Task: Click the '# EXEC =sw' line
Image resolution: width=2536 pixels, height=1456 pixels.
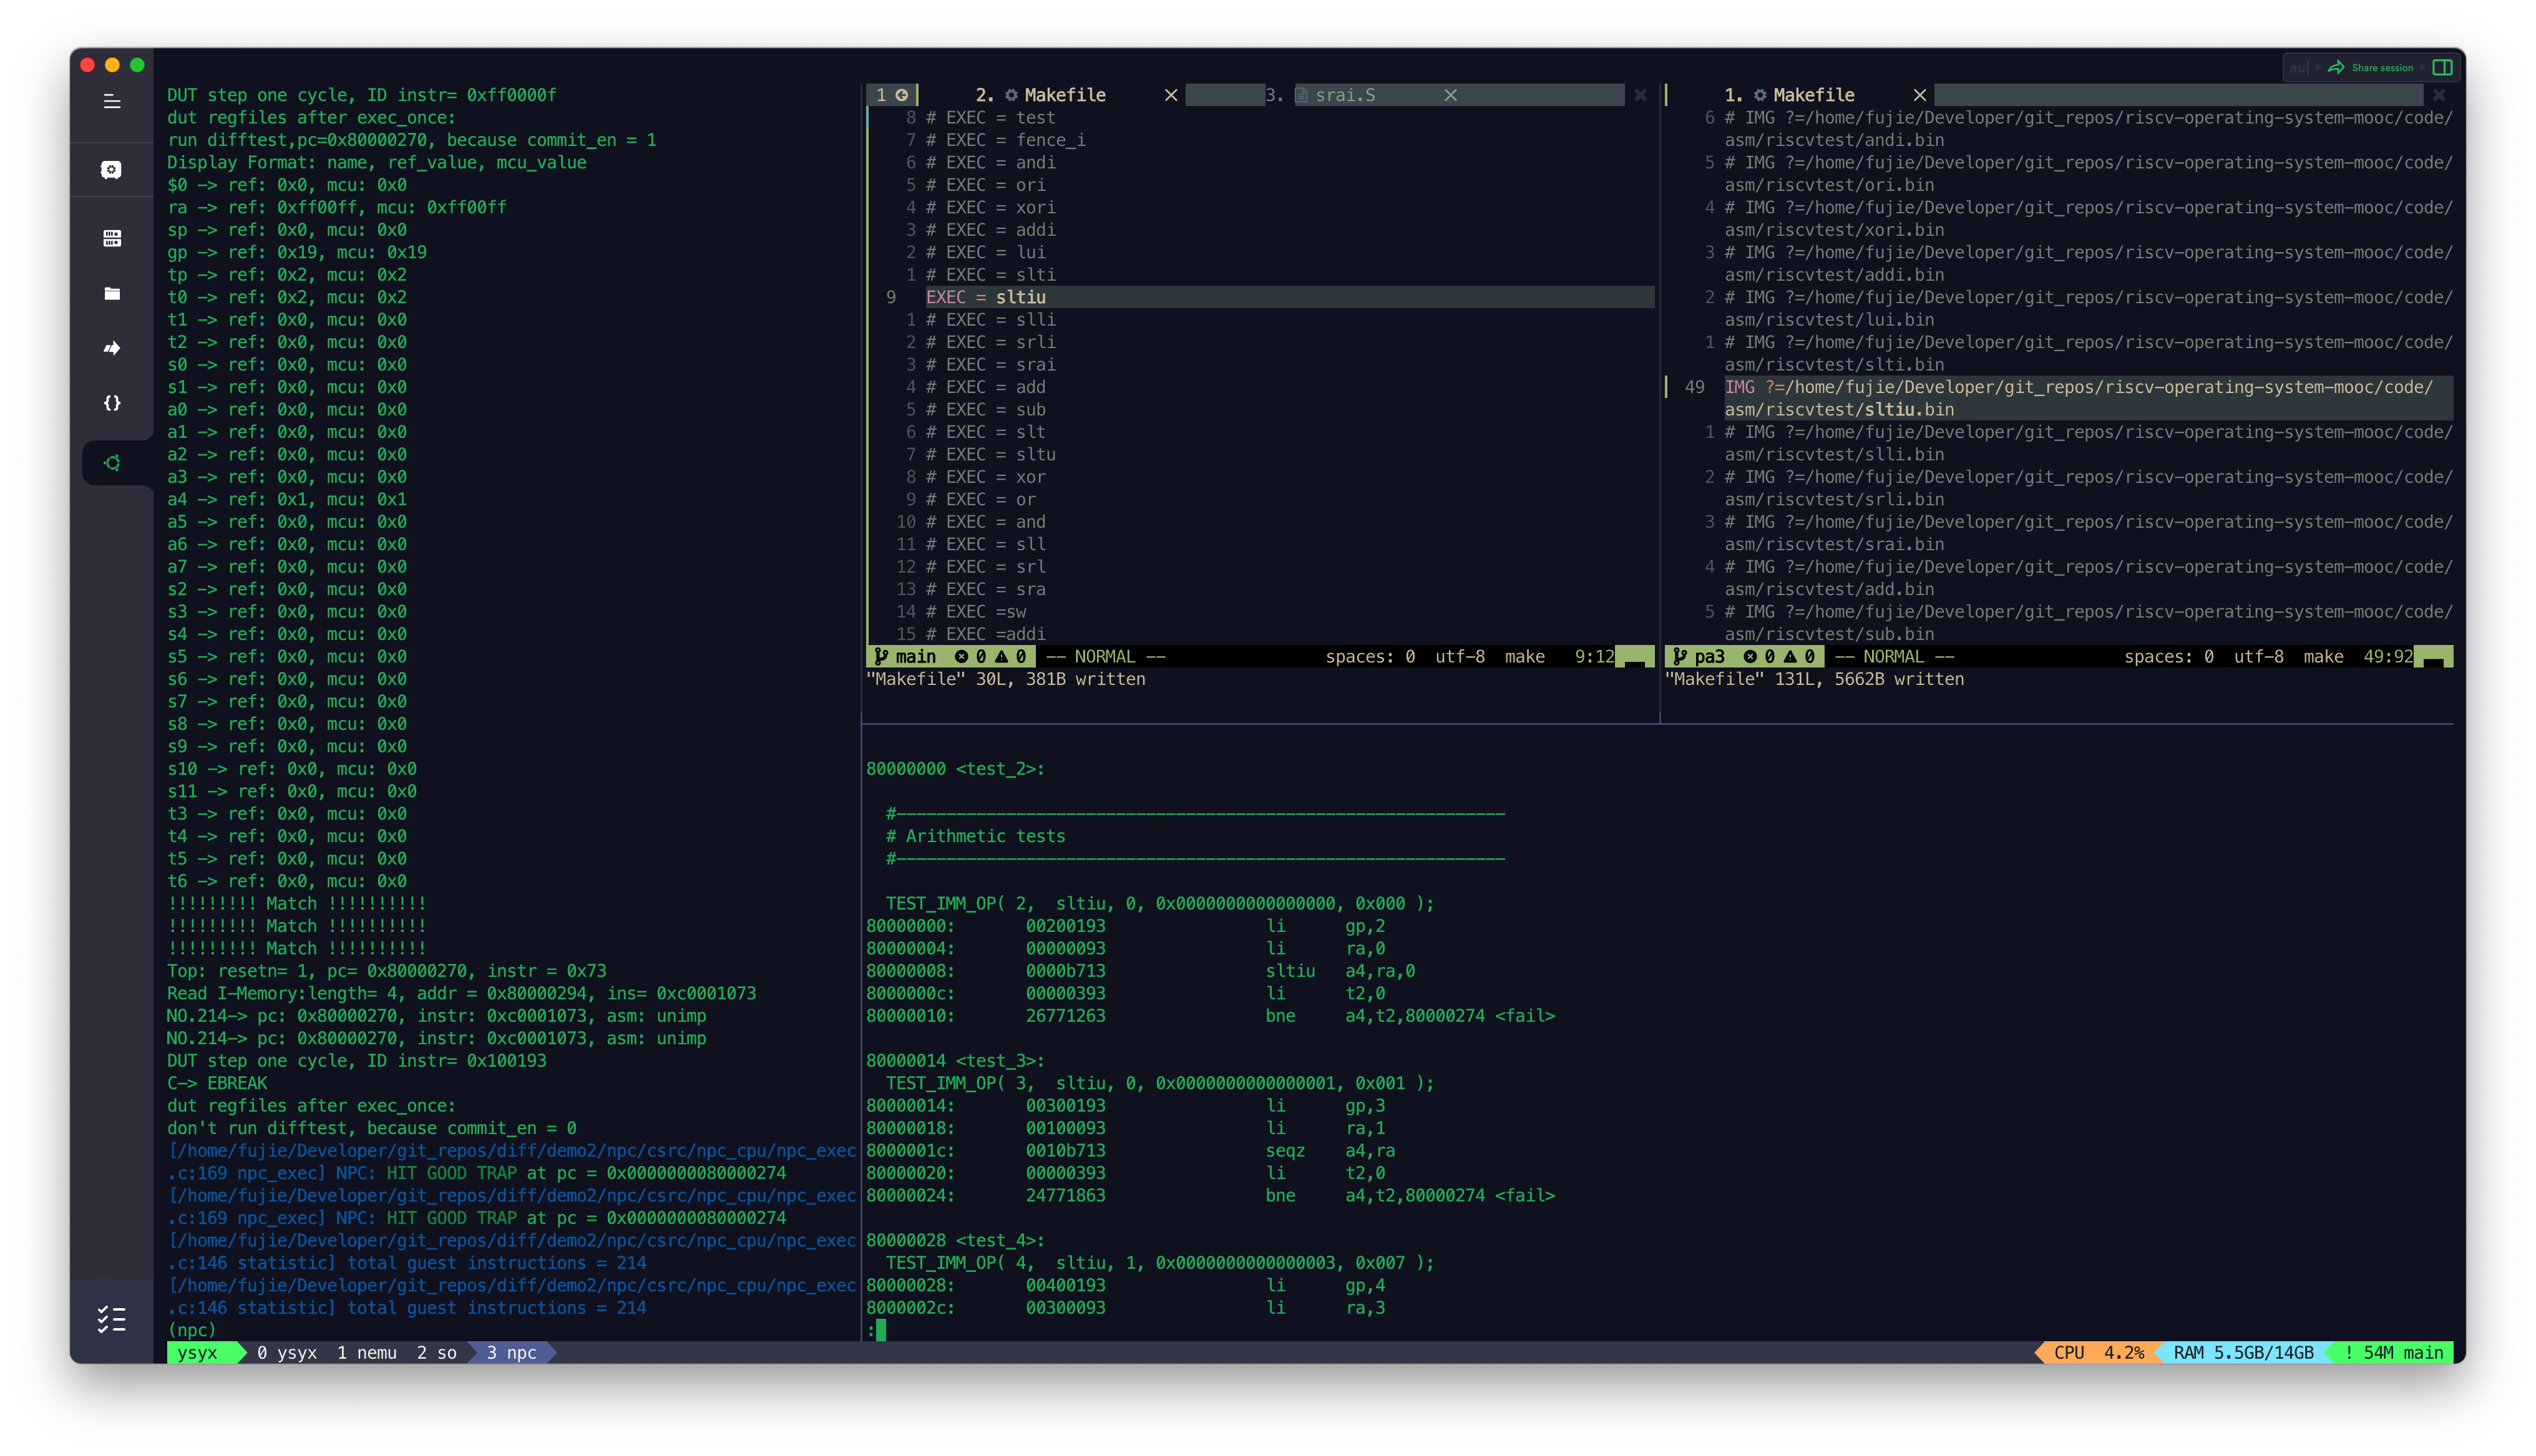Action: point(975,611)
